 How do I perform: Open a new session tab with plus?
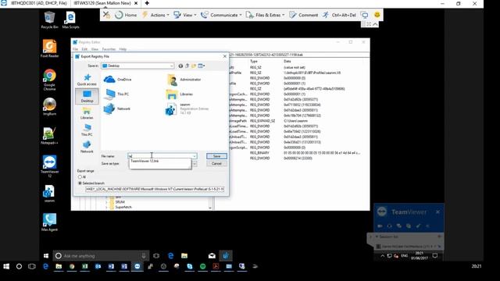point(147,3)
